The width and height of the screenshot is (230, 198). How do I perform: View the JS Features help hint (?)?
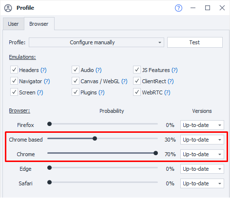pyautogui.click(x=174, y=70)
